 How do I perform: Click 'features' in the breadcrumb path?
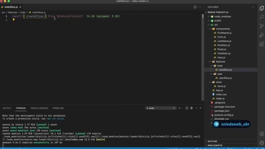13,12
